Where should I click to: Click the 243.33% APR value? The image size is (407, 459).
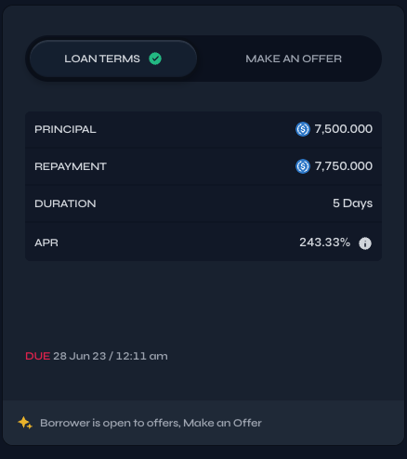click(324, 243)
